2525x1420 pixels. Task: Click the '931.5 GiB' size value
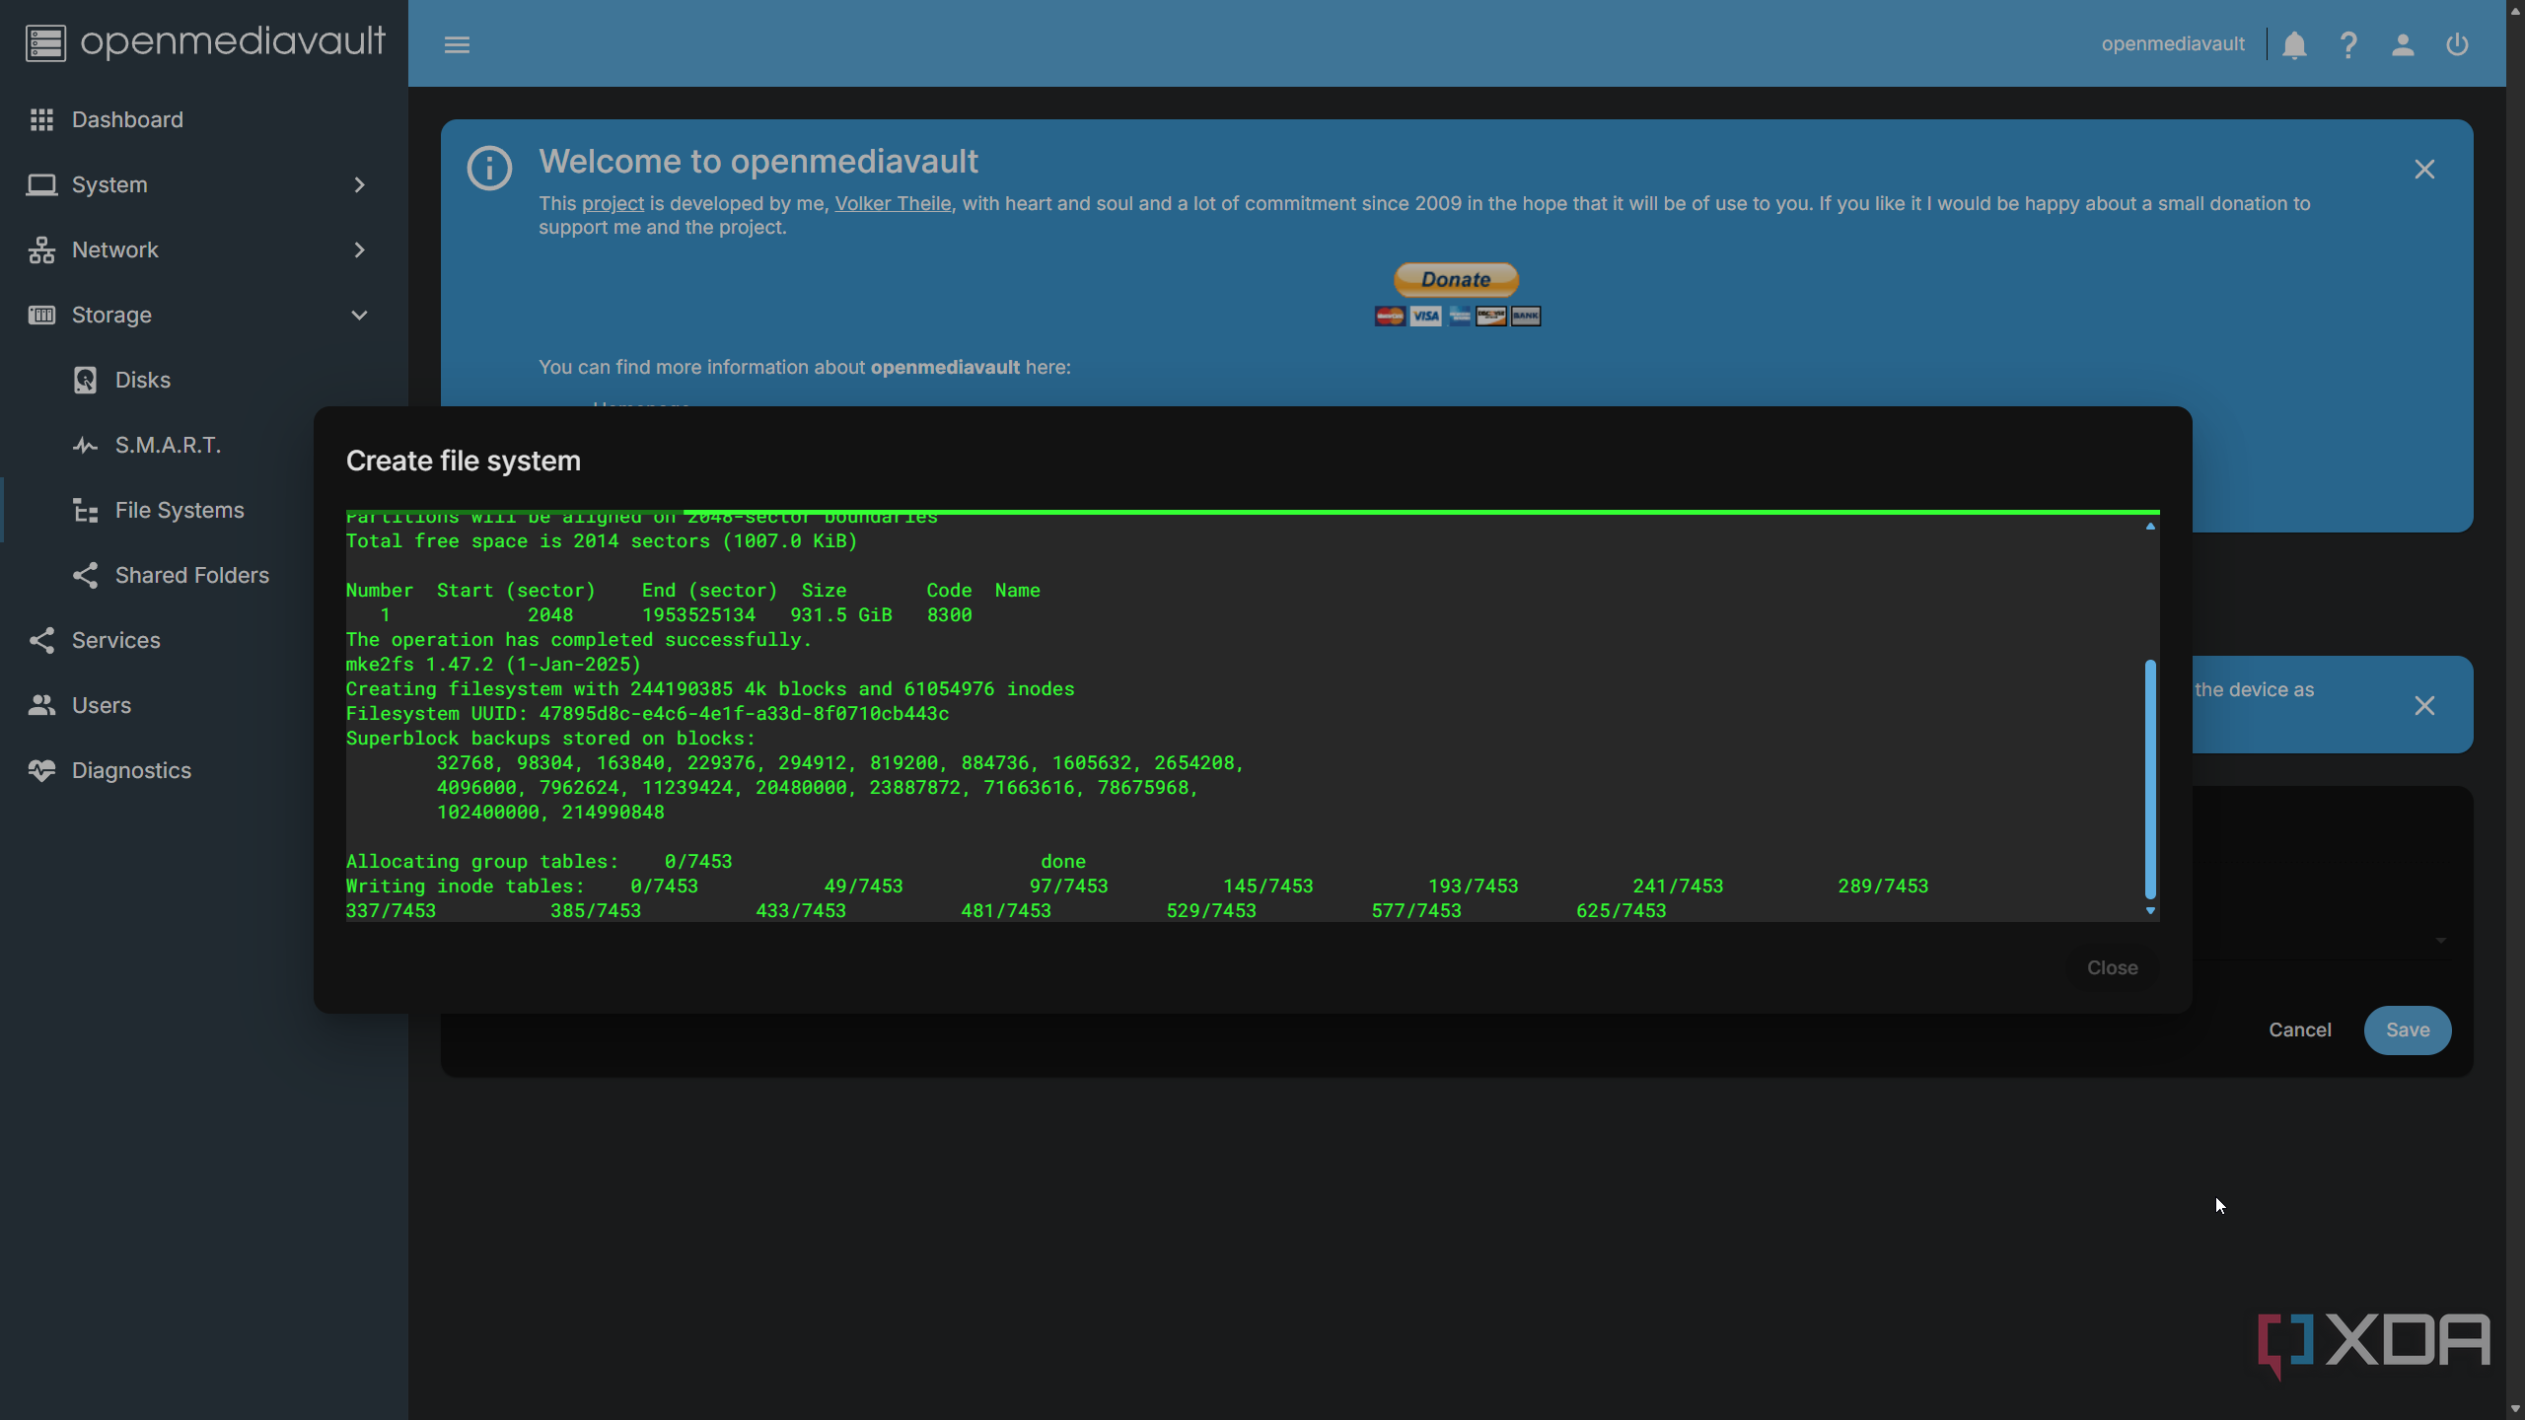point(841,614)
